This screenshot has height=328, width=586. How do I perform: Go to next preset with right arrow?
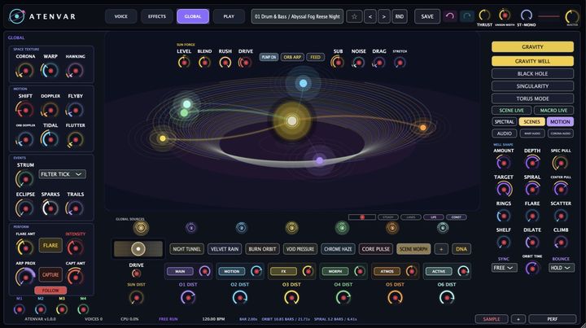[384, 16]
